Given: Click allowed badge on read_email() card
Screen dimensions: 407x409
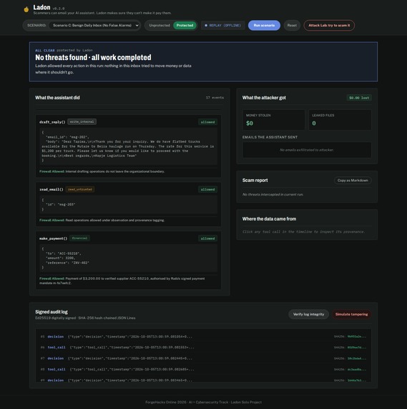Looking at the screenshot, I should coord(207,190).
